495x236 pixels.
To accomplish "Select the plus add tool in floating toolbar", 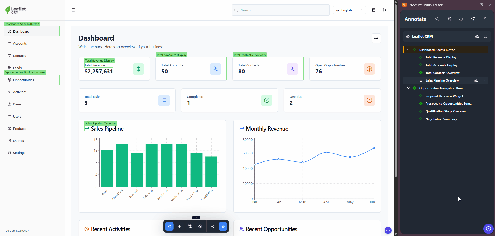I will pos(179,226).
